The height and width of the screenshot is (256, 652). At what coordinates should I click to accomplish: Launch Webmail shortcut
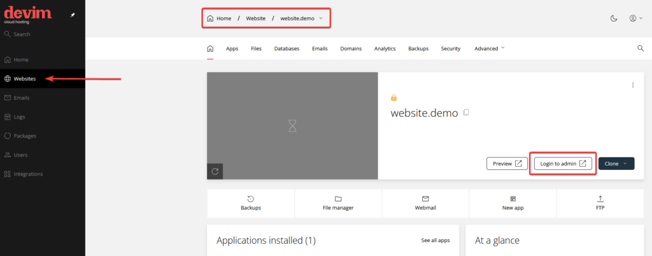tap(425, 203)
